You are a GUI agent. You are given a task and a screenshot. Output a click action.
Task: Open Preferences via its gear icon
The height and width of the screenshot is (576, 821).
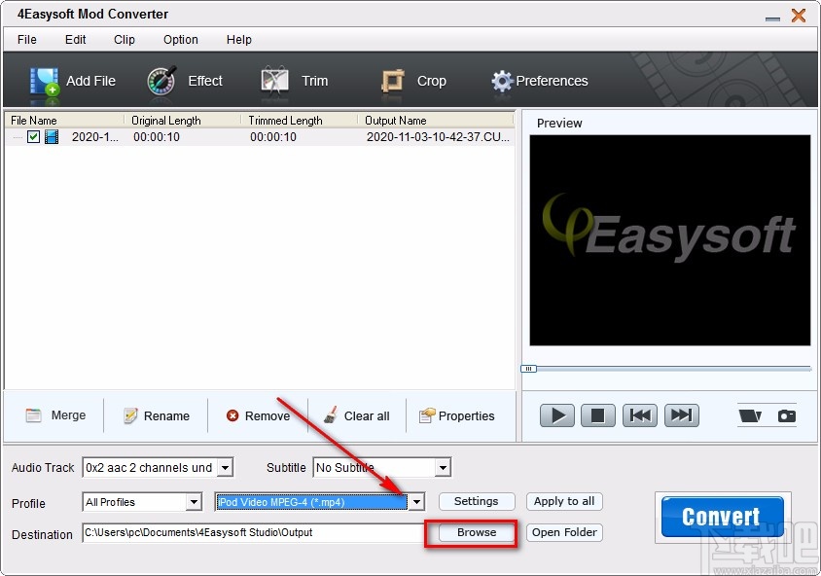click(503, 82)
